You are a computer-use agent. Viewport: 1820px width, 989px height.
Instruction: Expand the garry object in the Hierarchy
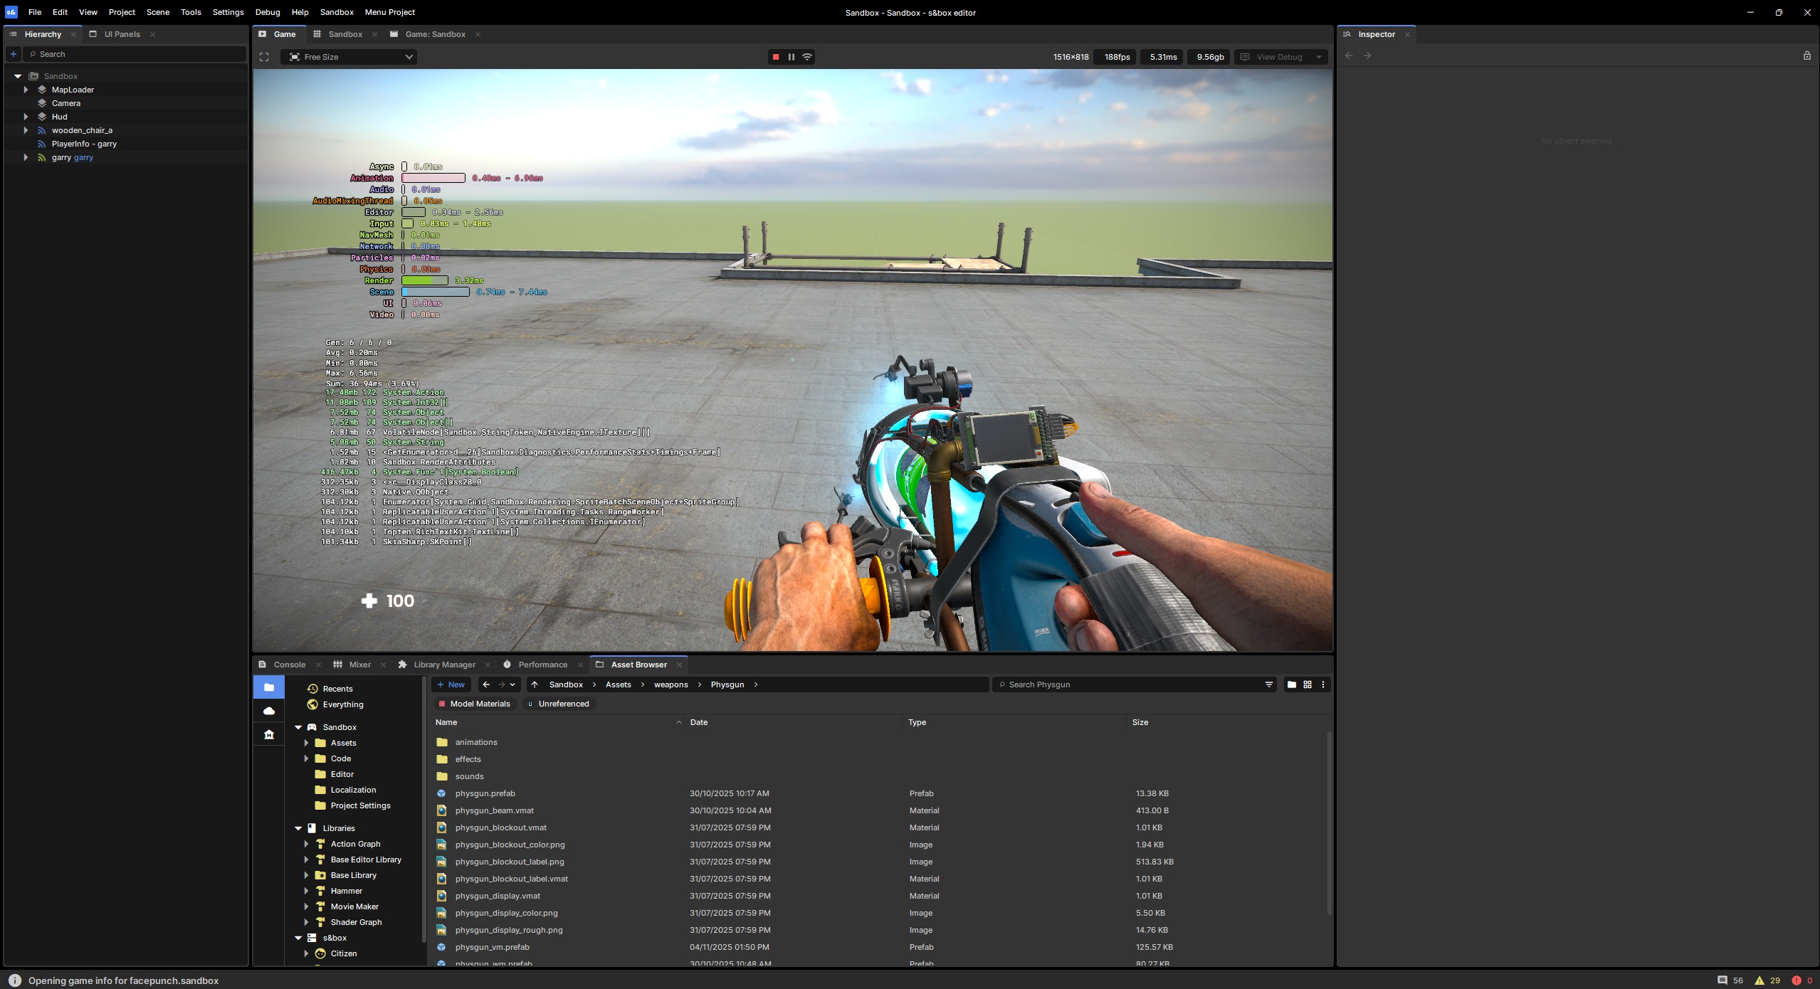tap(26, 157)
